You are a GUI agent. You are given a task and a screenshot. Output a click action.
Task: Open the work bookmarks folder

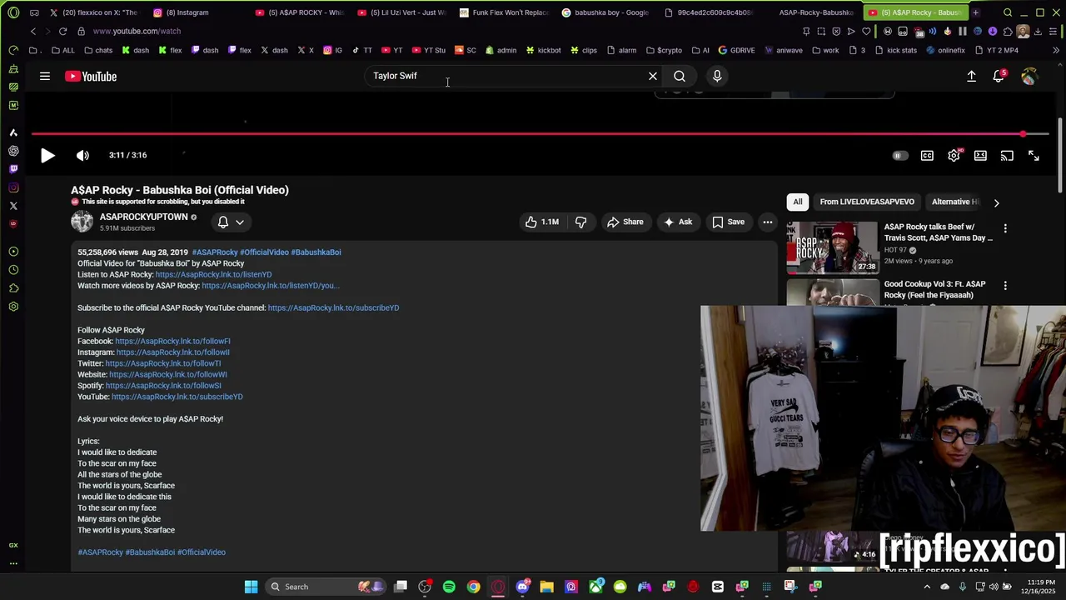click(825, 50)
